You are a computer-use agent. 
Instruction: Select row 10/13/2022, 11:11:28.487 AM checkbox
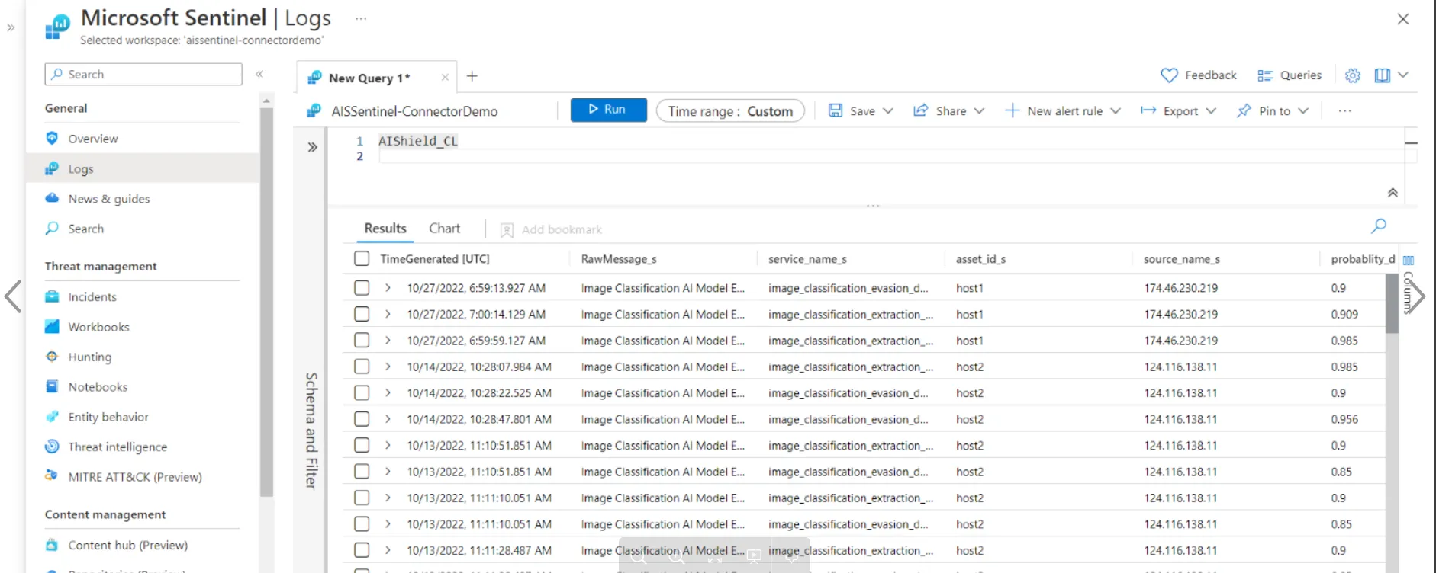click(x=362, y=550)
